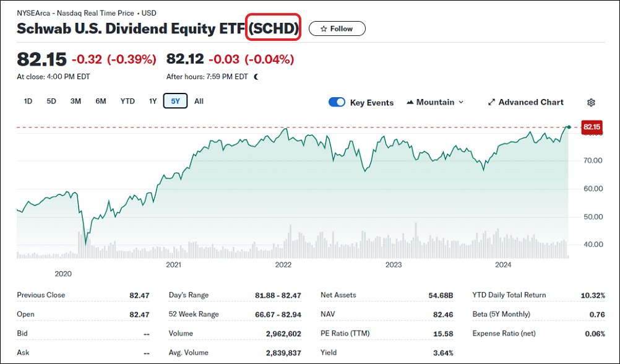This screenshot has width=620, height=364.
Task: Open chart settings gear icon
Action: pyautogui.click(x=591, y=103)
